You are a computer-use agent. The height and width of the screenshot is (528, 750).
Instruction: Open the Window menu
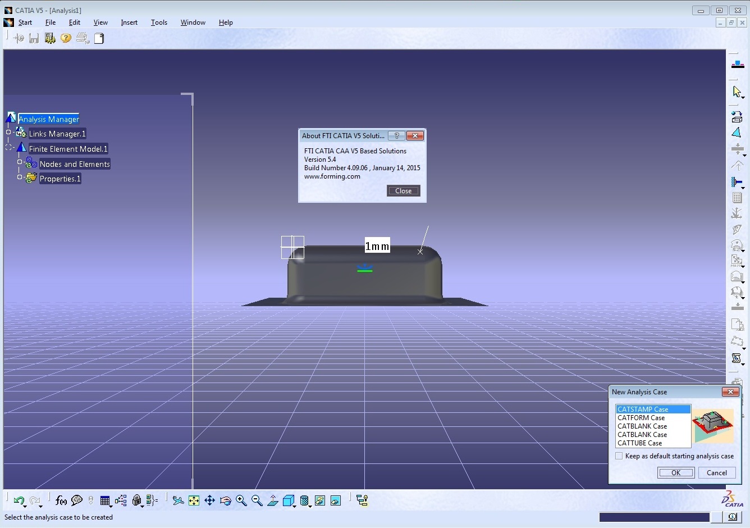[193, 22]
